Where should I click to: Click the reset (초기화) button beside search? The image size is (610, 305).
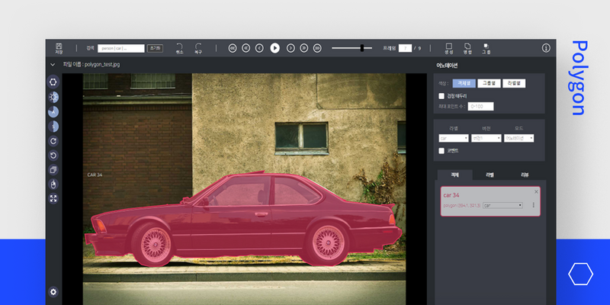pyautogui.click(x=156, y=47)
